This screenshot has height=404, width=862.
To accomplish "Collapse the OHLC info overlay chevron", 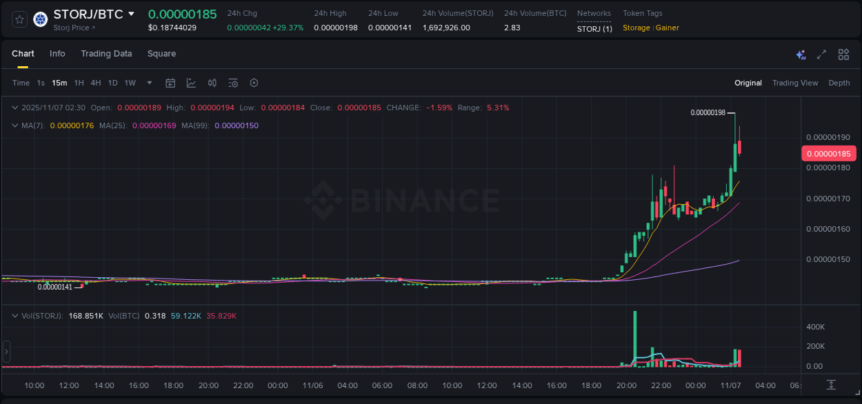I will click(x=14, y=108).
